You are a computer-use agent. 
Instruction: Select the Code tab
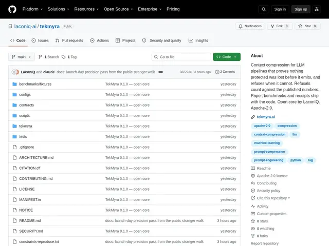[x=18, y=40]
